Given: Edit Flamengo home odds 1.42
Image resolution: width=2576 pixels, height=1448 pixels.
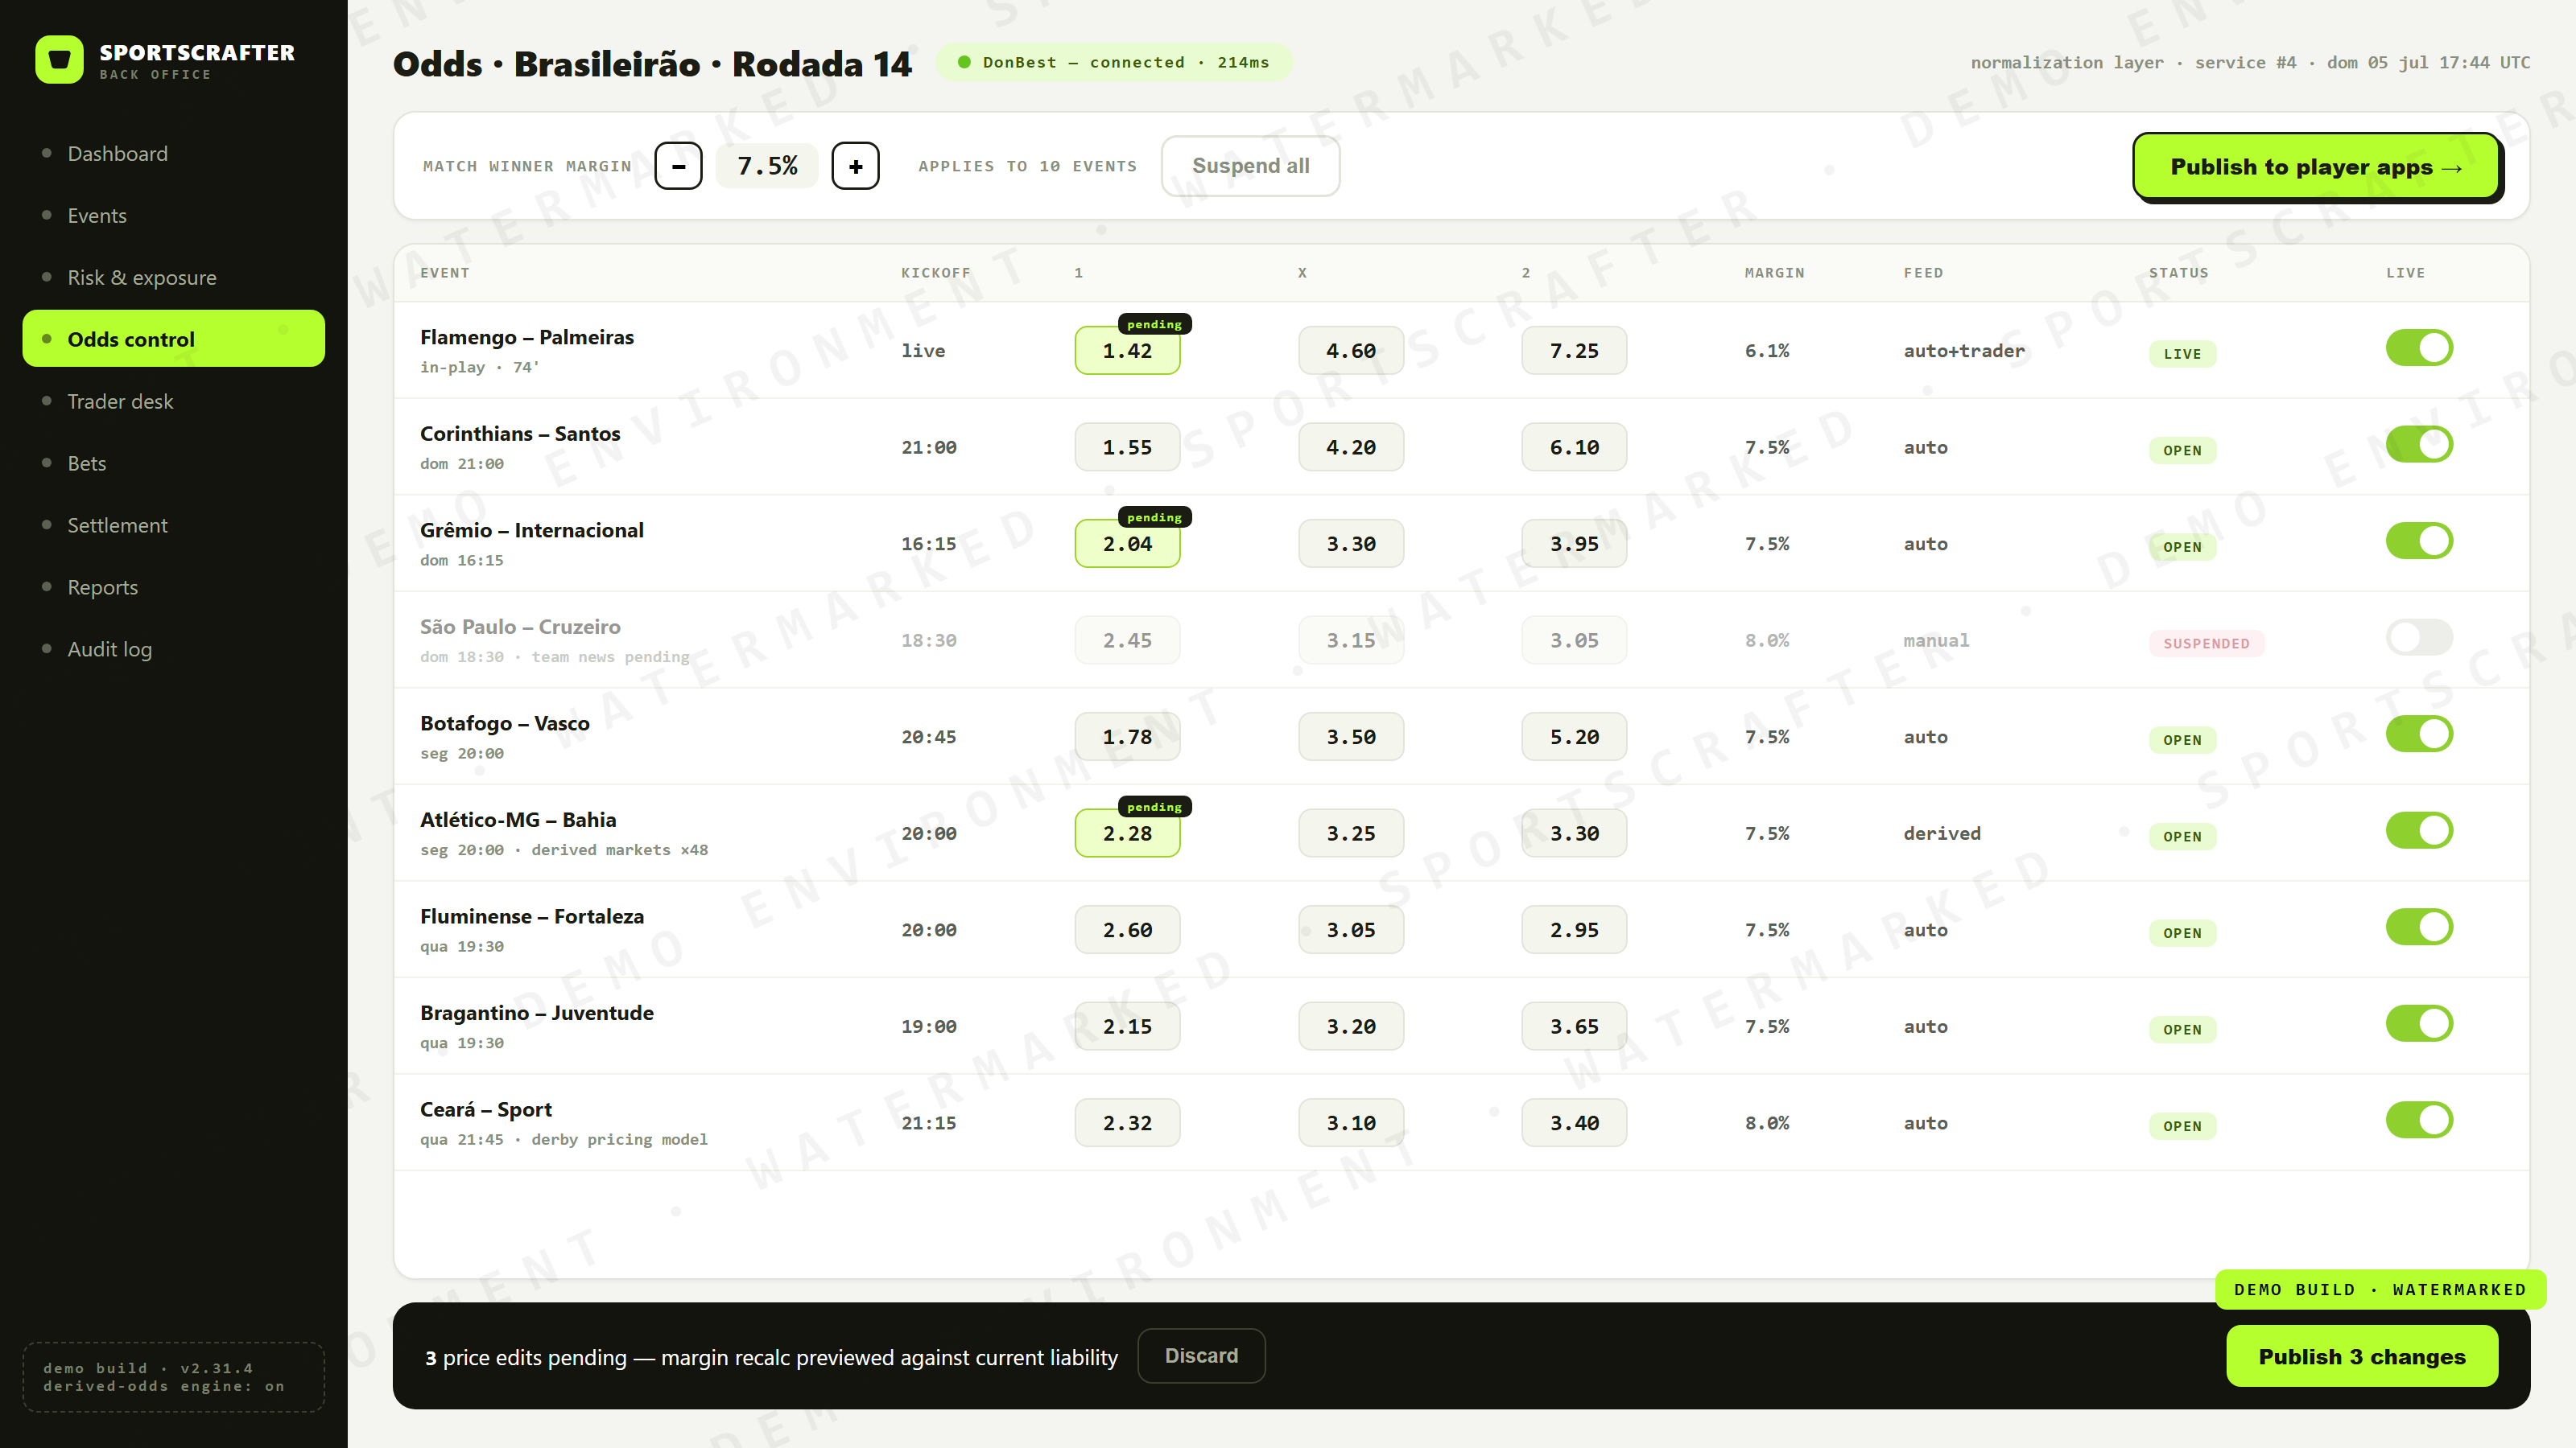Looking at the screenshot, I should (1127, 351).
